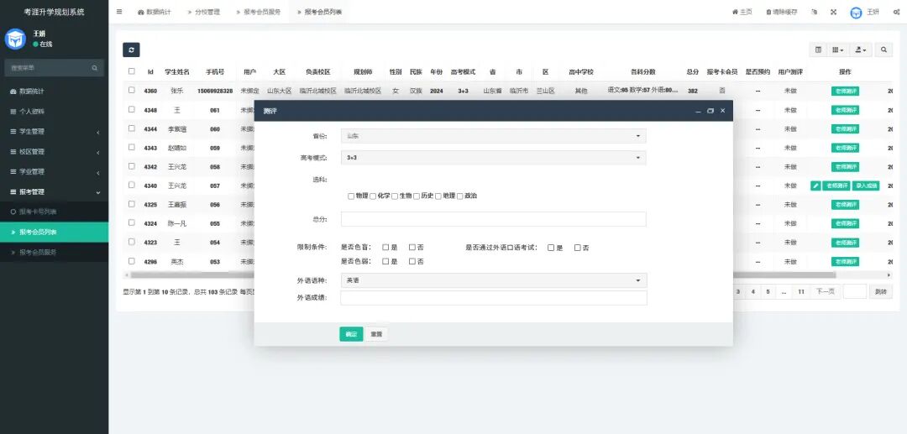The height and width of the screenshot is (434, 907).
Task: Switch to the 报考会员服务 top tab
Action: point(258,12)
